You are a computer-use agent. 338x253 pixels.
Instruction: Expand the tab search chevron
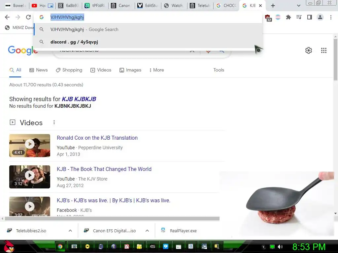[298, 6]
